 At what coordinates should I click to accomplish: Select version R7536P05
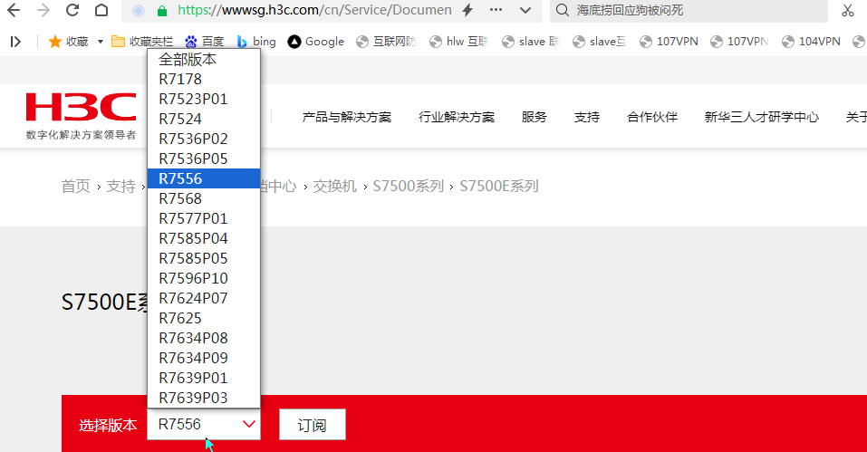[204, 159]
